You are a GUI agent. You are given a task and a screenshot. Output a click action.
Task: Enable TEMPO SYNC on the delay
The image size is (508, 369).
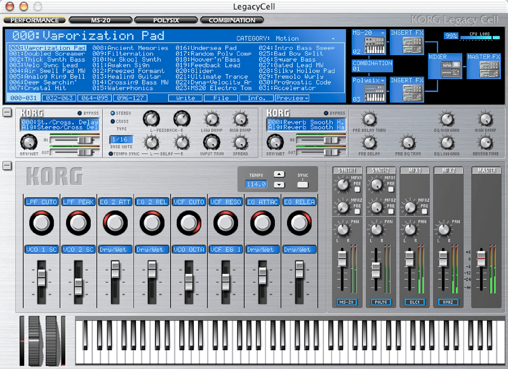111,154
